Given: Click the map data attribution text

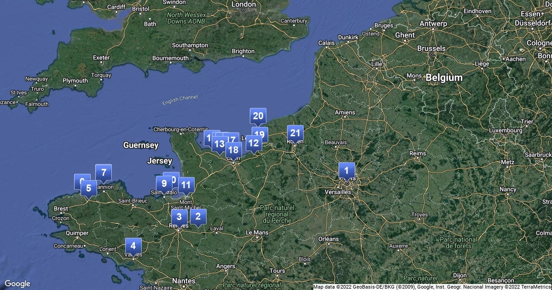Looking at the screenshot, I should [431, 287].
